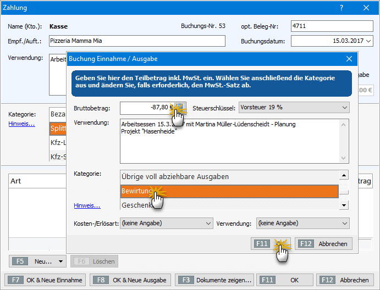
Task: Open the Hinweis... link inside the booking dialog
Action: click(x=87, y=206)
